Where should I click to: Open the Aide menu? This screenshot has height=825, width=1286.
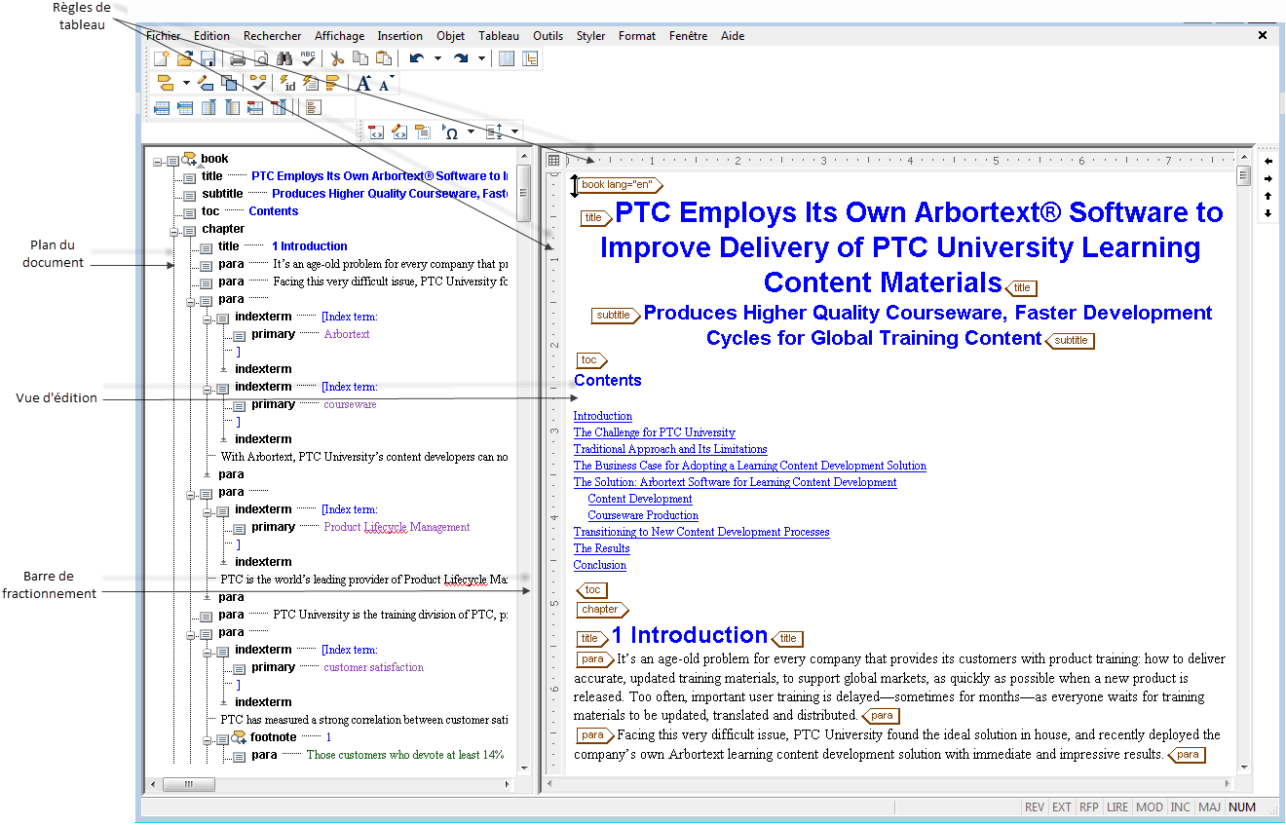point(733,36)
